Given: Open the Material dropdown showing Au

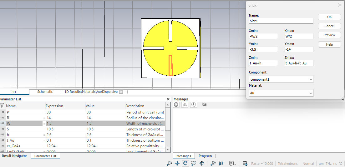Looking at the screenshot, I should (x=281, y=93).
